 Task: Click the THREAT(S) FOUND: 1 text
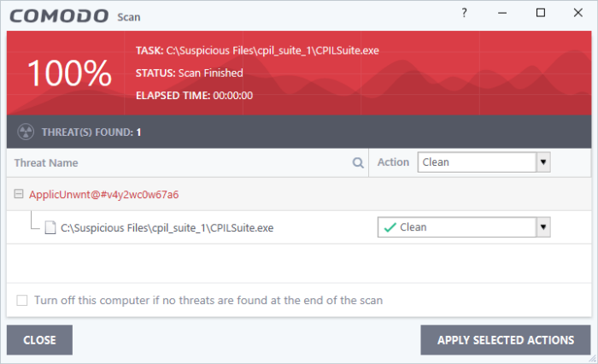91,132
